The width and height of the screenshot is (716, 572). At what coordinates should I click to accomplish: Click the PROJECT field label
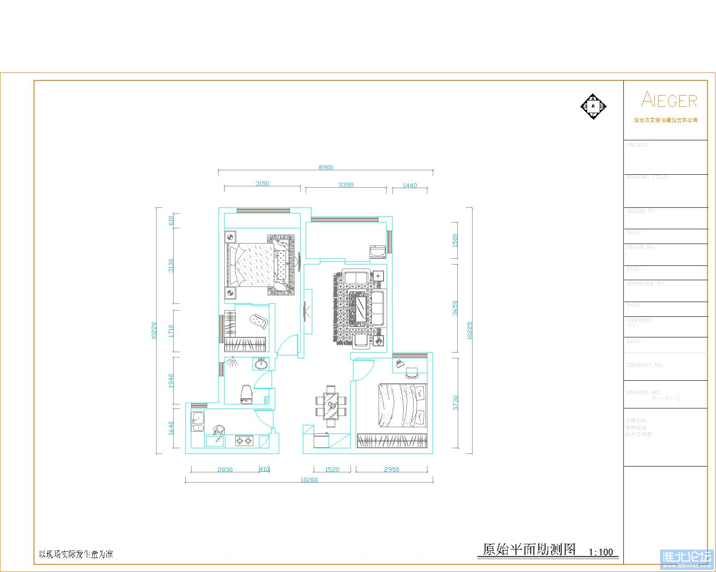pyautogui.click(x=638, y=145)
